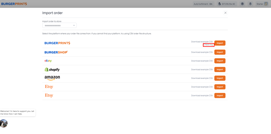Viewport: 271px width, 134px height.
Task: Import orders from Shopify file
Action: pyautogui.click(x=220, y=69)
